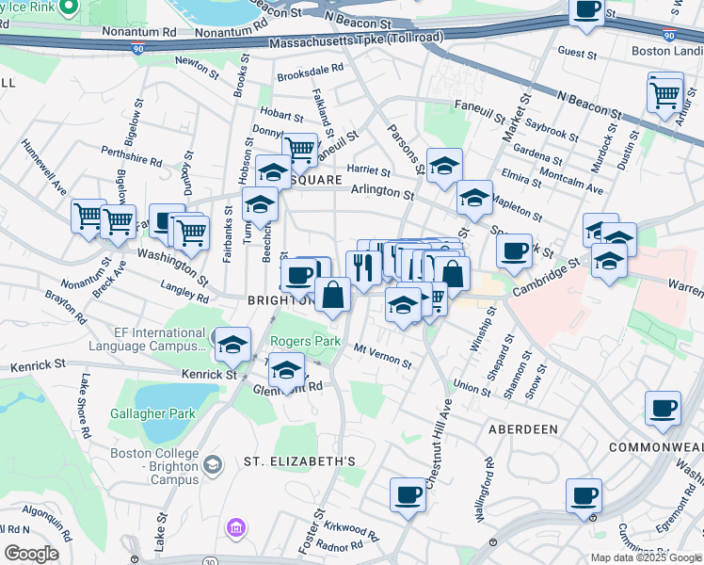Open the shopping bag marker beside BRIGHTON label

[x=332, y=296]
